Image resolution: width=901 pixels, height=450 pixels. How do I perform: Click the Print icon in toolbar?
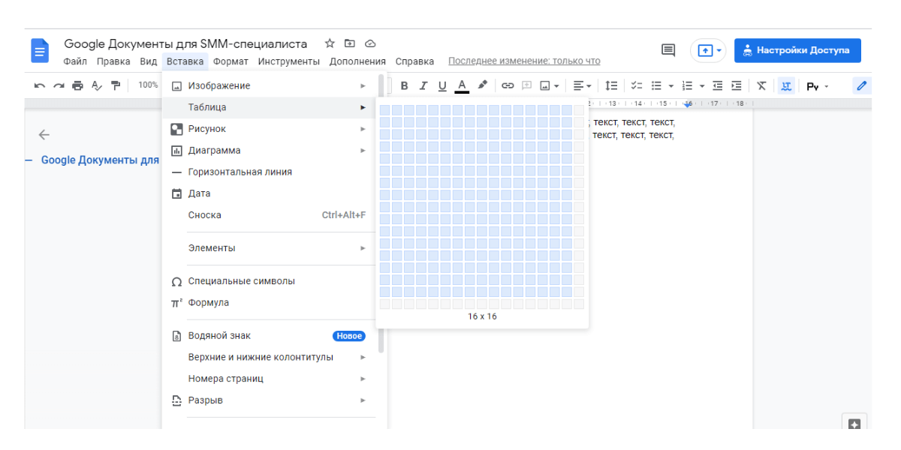coord(77,85)
